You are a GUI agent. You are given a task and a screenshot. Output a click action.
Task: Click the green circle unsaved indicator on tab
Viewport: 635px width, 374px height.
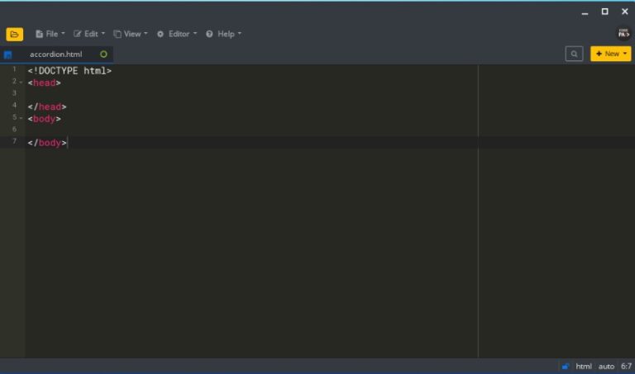tap(103, 54)
